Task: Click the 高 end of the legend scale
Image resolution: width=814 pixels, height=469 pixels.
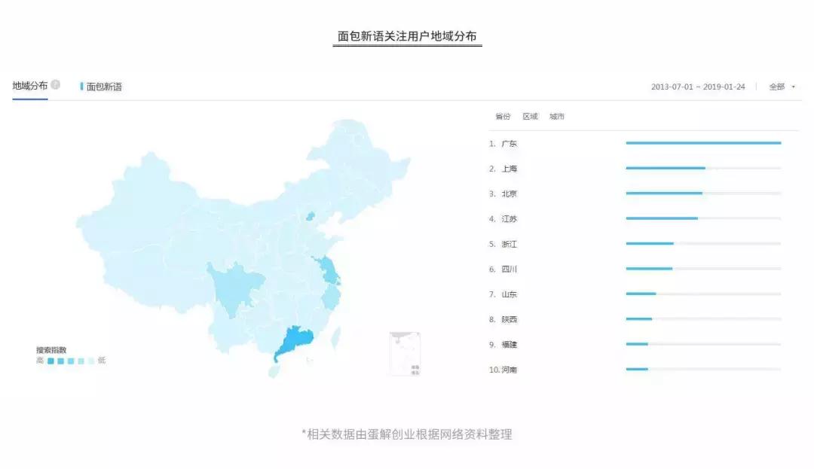Action: (x=41, y=360)
